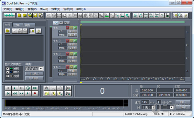This screenshot has height=118, width=194.
Task: Switch to waveform edit view with the waveform icon
Action: [9, 15]
